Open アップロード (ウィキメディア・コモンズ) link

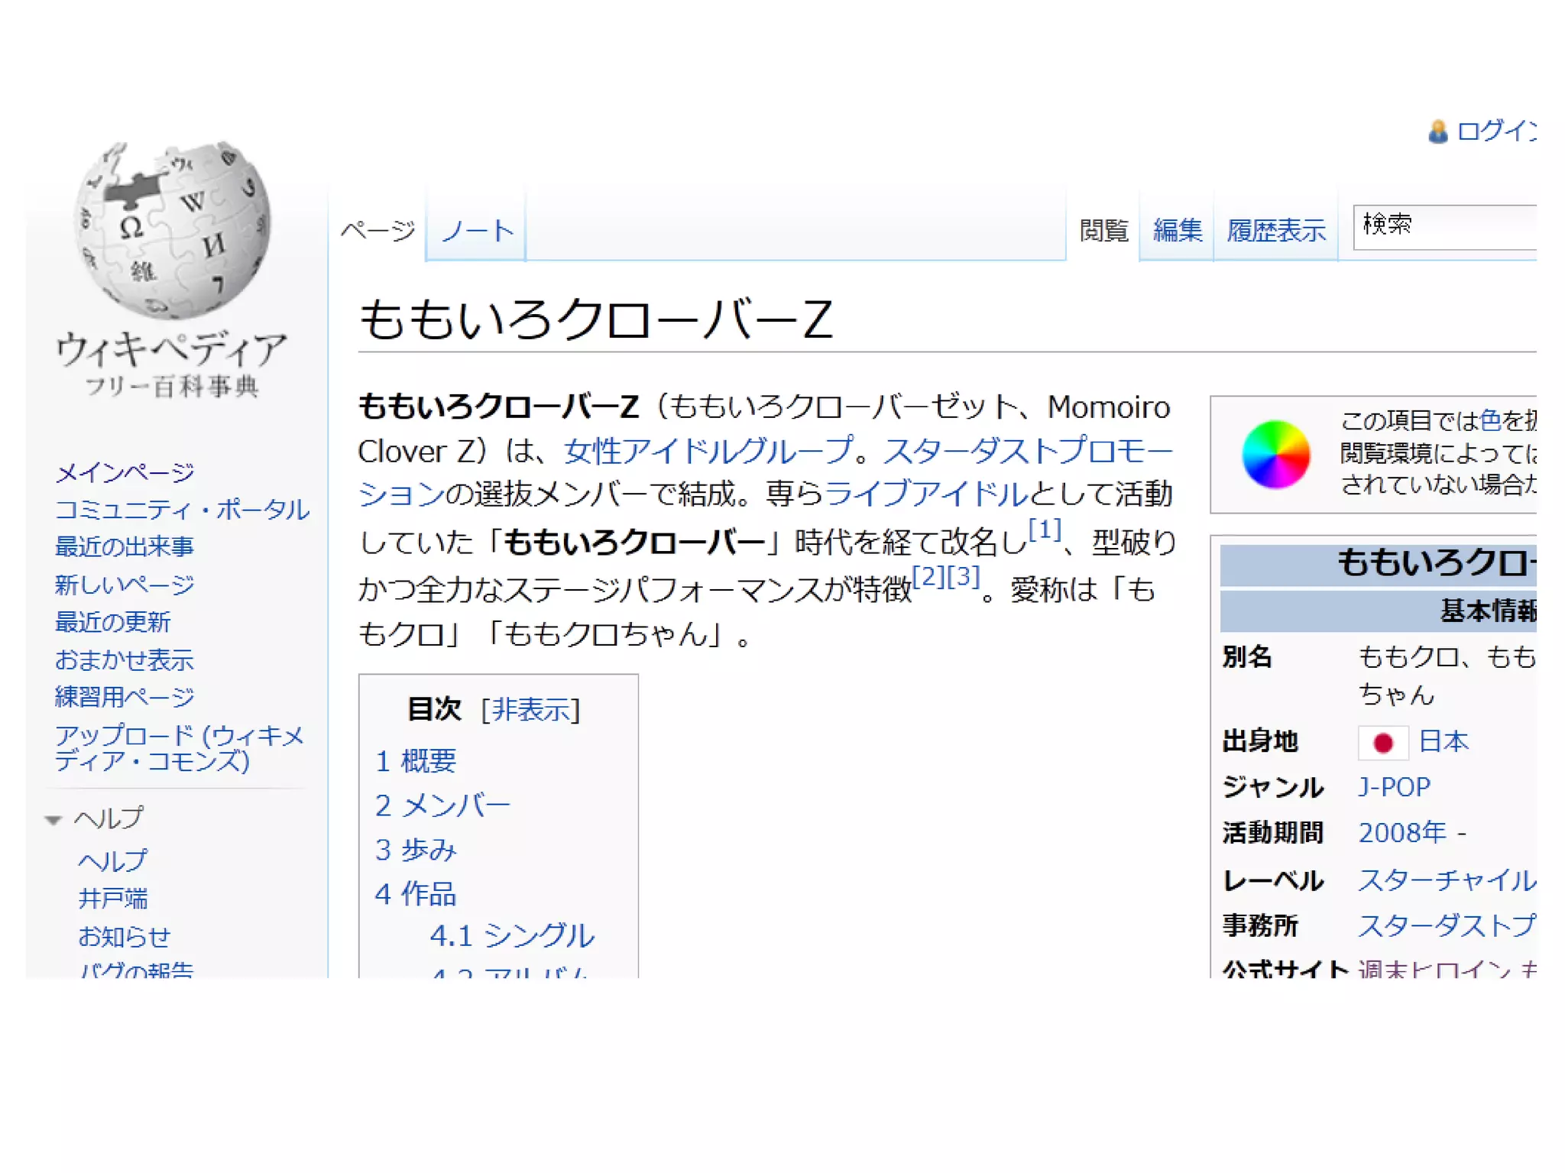[180, 747]
